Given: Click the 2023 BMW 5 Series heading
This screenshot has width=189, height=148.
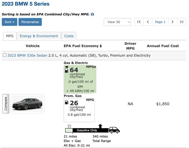Looking at the screenshot, I should [x=26, y=4].
